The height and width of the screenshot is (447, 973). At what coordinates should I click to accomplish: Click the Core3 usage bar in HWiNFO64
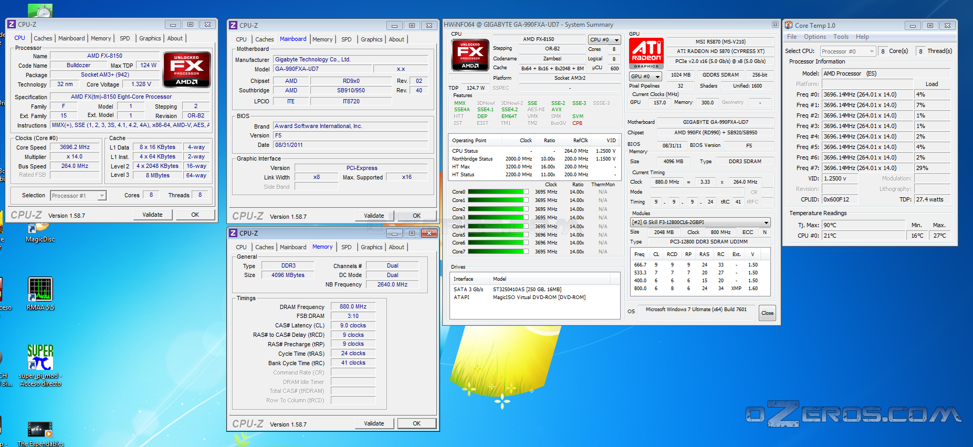(x=498, y=218)
